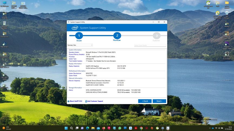Viewport: 234px width, 131px height.
Task: Open the Mail app from the taskbar
Action: (x=98, y=128)
